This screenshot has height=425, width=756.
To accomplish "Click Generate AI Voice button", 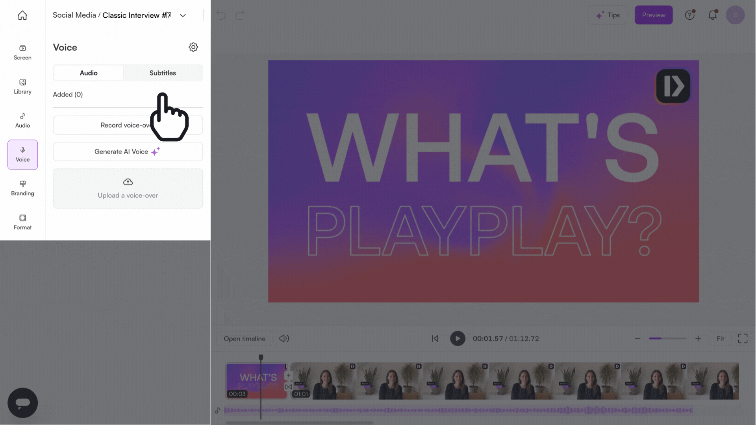I will pos(128,152).
